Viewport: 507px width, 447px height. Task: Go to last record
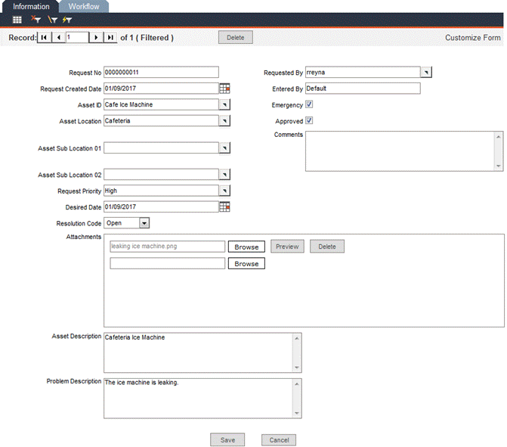pos(110,38)
